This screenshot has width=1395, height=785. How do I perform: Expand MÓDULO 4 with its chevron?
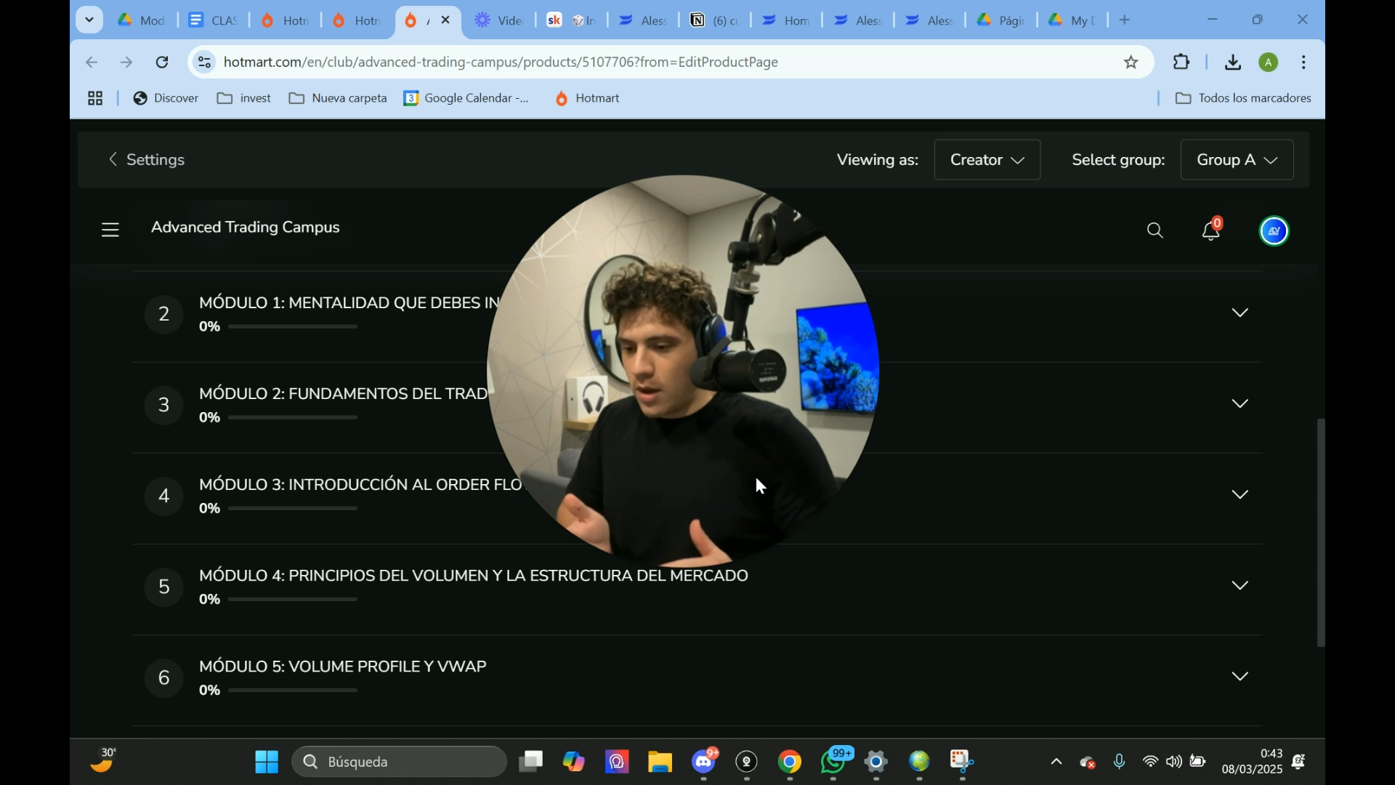tap(1240, 586)
